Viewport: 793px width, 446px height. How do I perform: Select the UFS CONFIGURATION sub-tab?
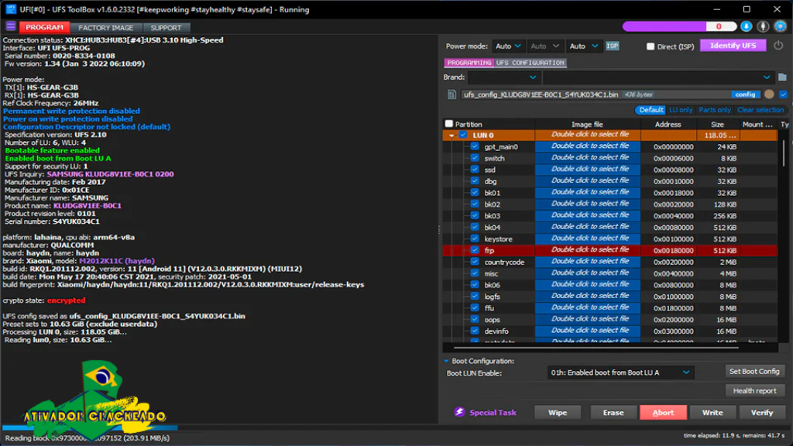tap(530, 63)
